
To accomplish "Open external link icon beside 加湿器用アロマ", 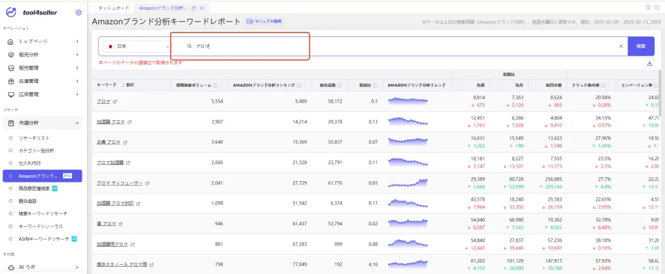I will pos(132,244).
